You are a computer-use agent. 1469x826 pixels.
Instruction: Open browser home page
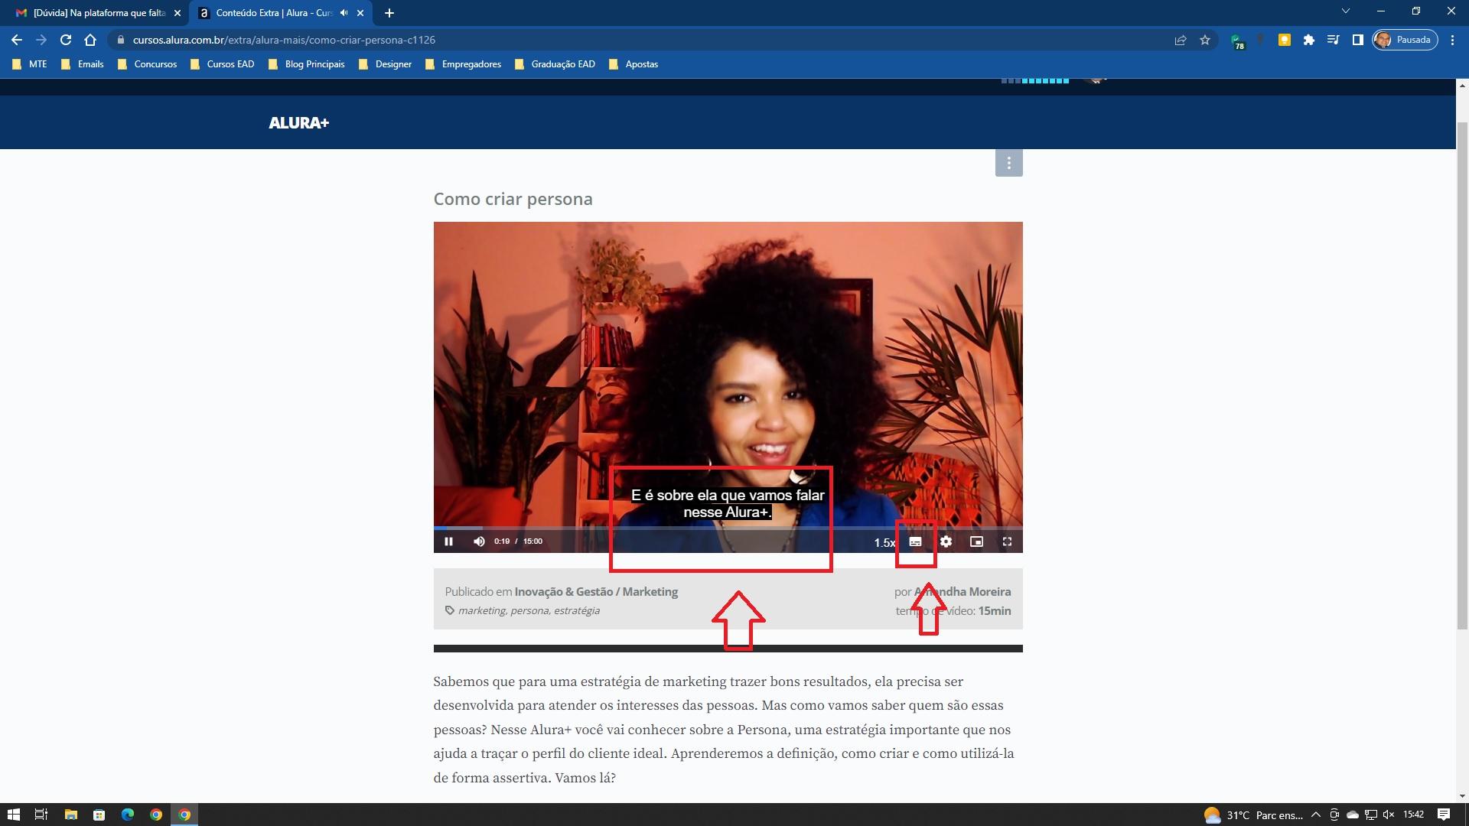click(x=90, y=40)
